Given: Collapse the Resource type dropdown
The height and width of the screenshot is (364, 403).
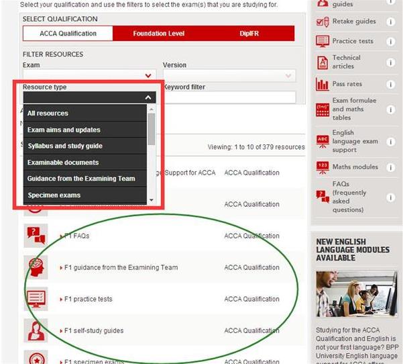Looking at the screenshot, I should [89, 97].
